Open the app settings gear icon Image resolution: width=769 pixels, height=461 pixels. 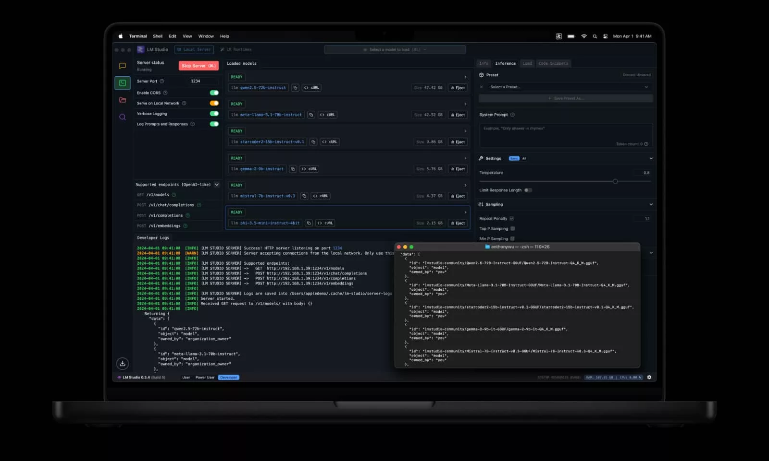pos(649,378)
